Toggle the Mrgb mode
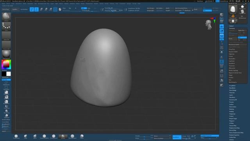The height and width of the screenshot is (141, 250). click(x=64, y=8)
